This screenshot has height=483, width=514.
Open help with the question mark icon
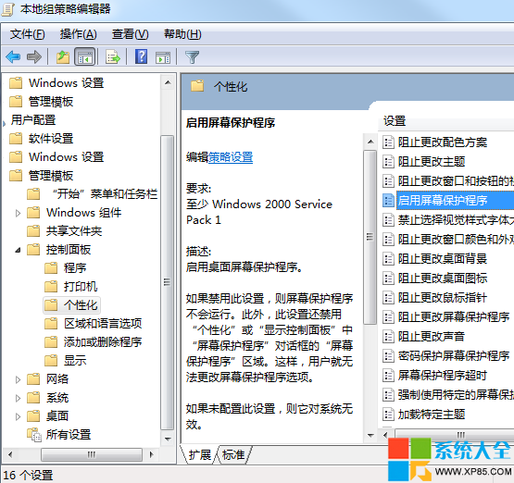(x=142, y=56)
